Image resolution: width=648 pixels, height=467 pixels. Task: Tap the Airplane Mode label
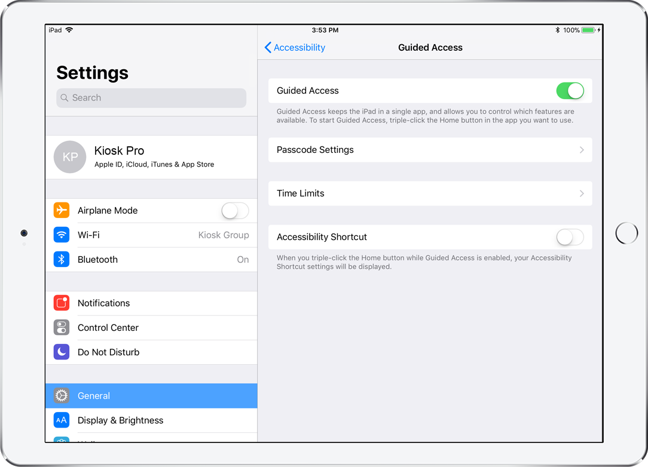[x=108, y=211]
